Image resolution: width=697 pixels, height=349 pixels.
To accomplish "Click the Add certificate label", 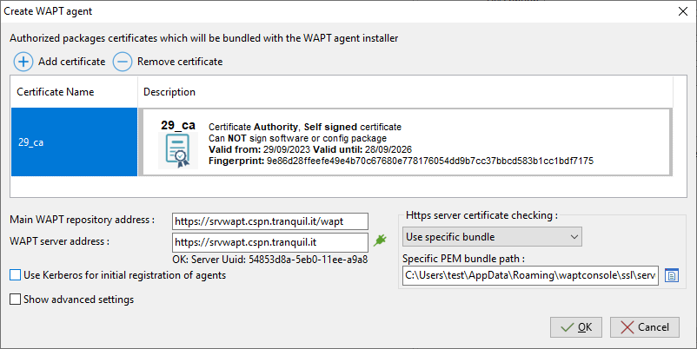I will [x=72, y=62].
